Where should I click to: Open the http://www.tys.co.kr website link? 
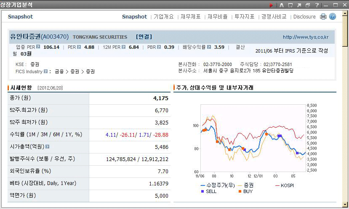(306, 37)
